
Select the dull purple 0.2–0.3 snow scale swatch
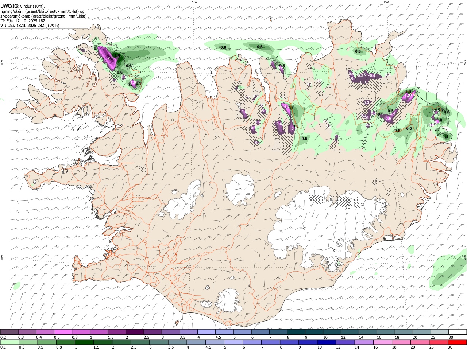pos(9,332)
